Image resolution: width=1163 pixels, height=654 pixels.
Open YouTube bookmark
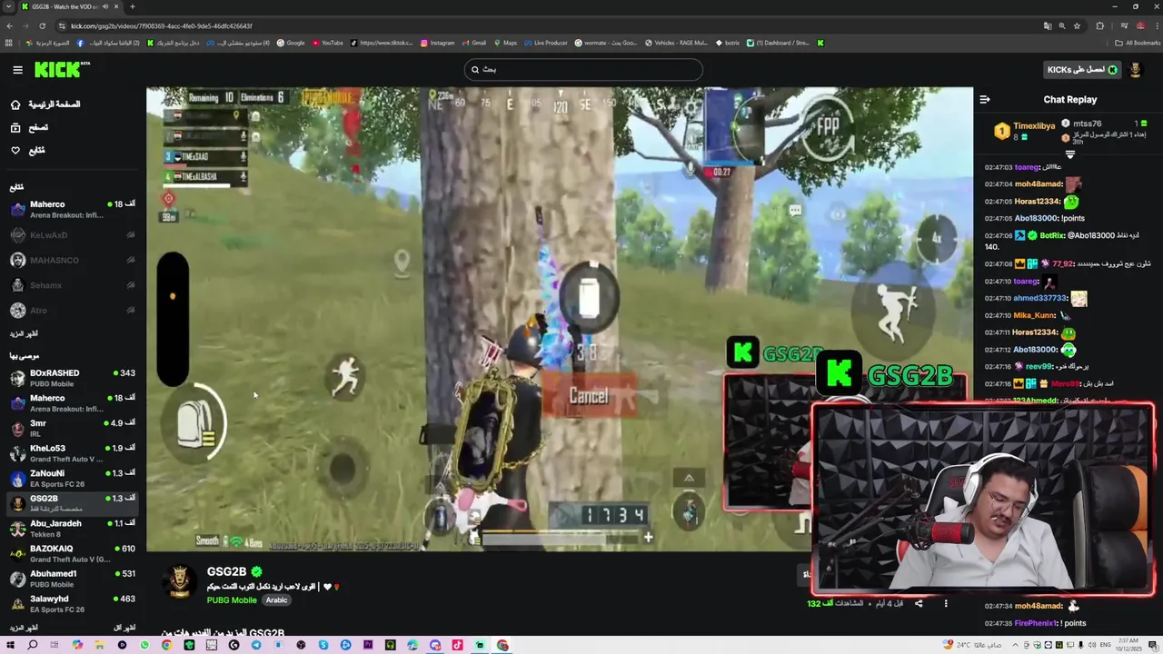pyautogui.click(x=327, y=43)
